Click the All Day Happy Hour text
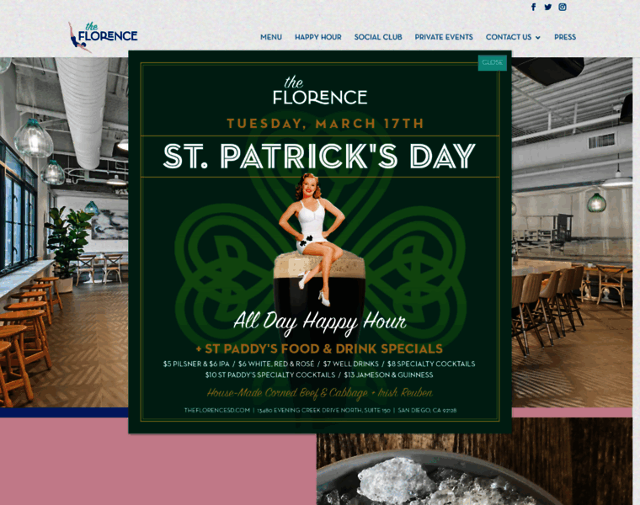 click(320, 322)
